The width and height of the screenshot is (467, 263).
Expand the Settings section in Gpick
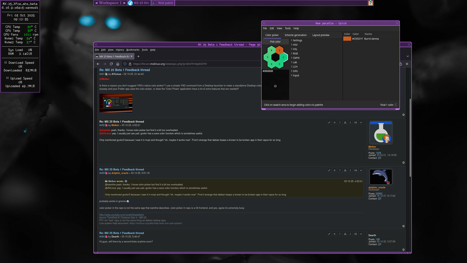297,41
